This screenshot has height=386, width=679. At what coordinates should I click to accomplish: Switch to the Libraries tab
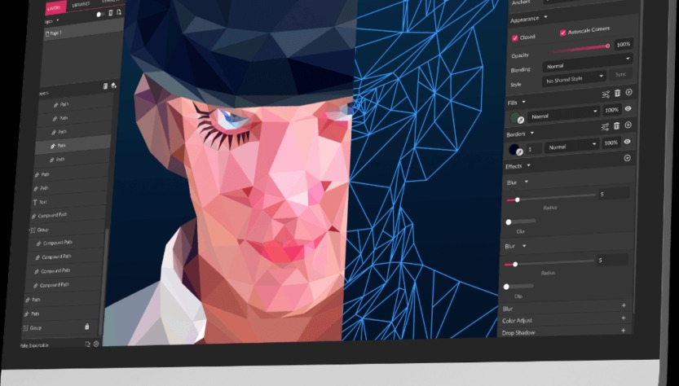pyautogui.click(x=81, y=4)
